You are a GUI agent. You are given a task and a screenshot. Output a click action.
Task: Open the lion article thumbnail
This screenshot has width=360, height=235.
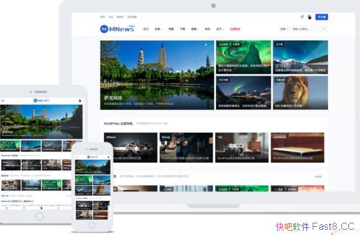click(x=300, y=92)
